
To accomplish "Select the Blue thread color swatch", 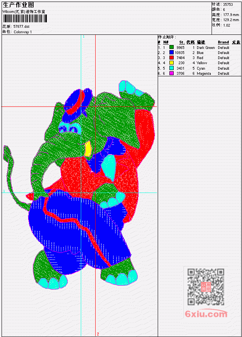I will coord(171,52).
